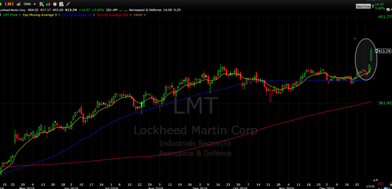The image size is (392, 189).
Task: Open the chart settings tools icon
Action: [x=41, y=4]
